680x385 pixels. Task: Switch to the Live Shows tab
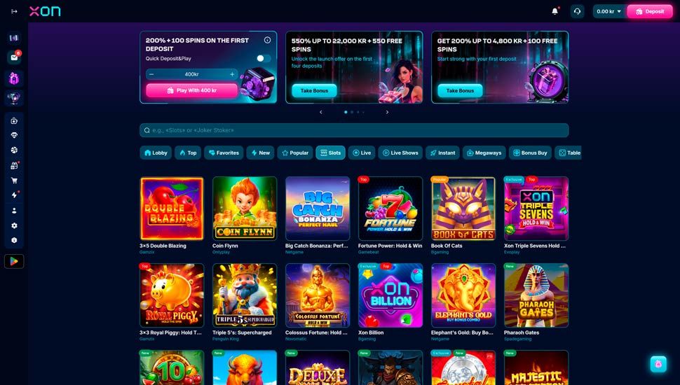coord(400,153)
